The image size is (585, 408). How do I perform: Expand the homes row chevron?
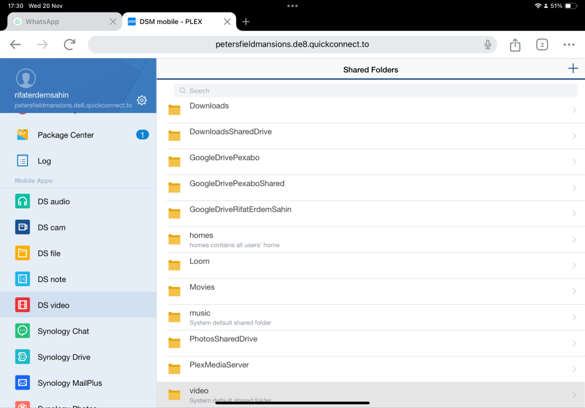click(x=574, y=240)
